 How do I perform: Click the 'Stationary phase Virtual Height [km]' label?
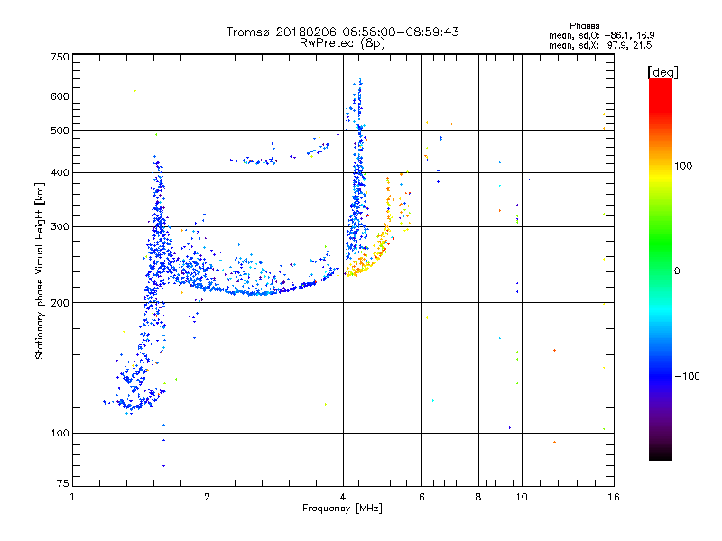39,271
